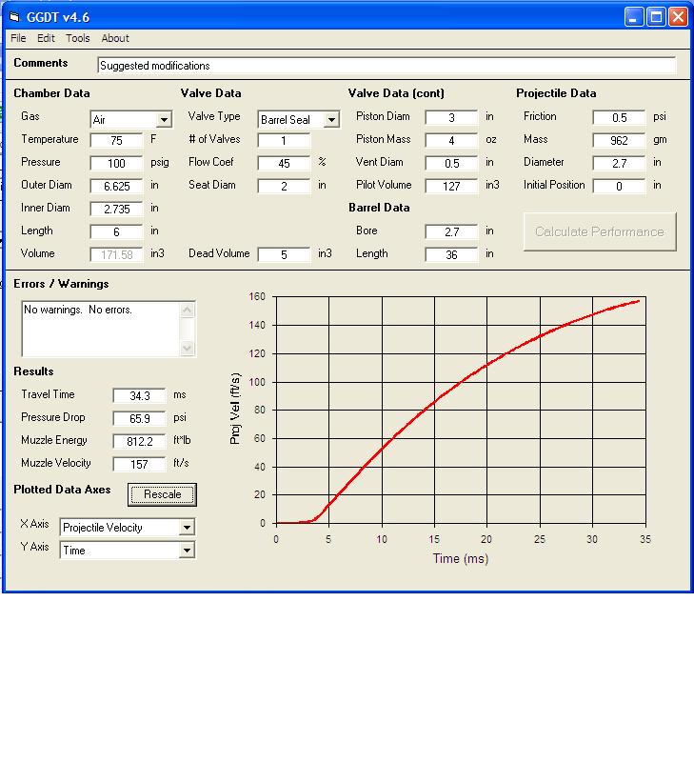Open the Edit menu
Screen dimensions: 694x762
pyautogui.click(x=46, y=38)
